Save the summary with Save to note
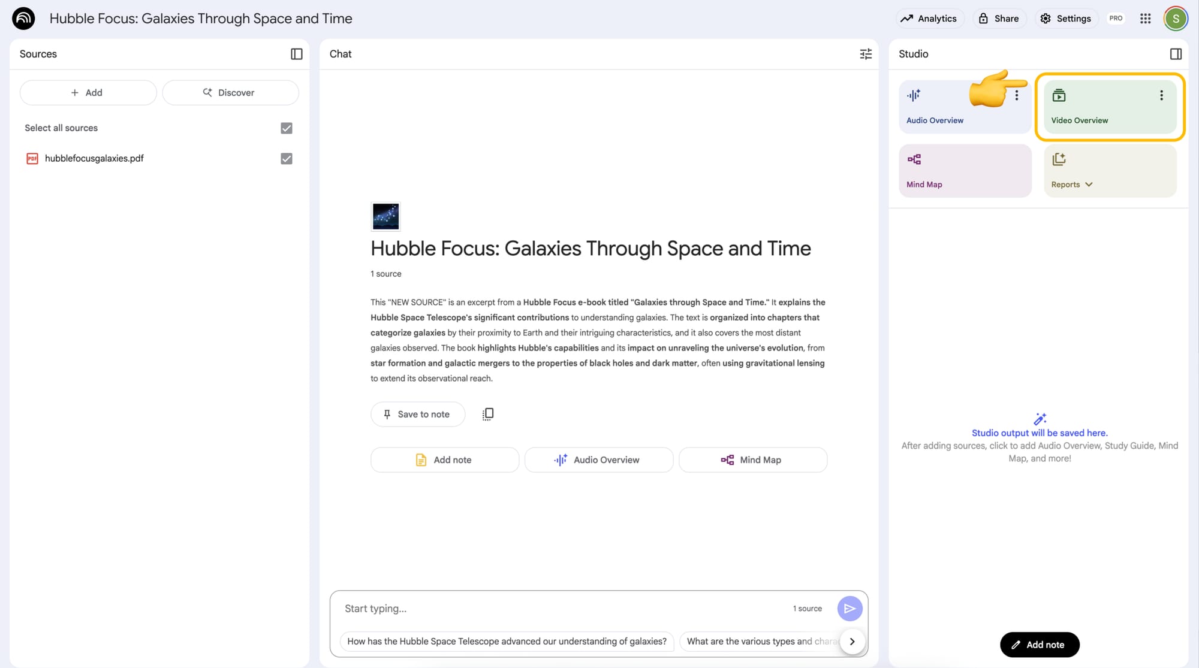The image size is (1199, 668). pyautogui.click(x=418, y=415)
